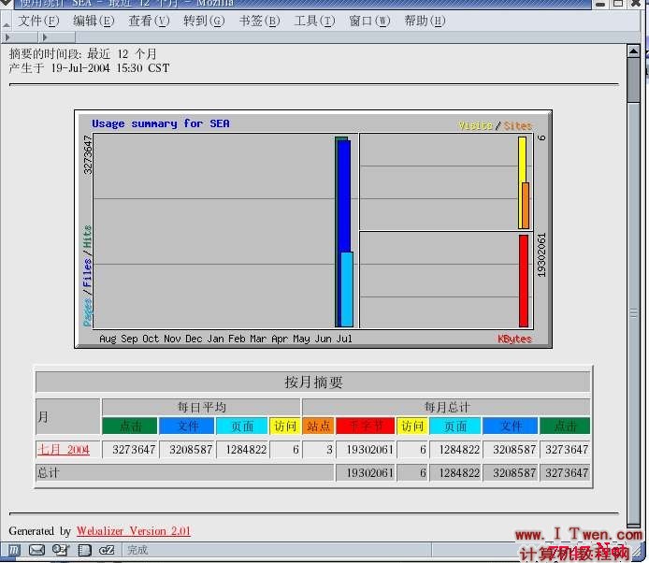Click the 总计 totals row label
The width and height of the screenshot is (649, 563).
49,472
